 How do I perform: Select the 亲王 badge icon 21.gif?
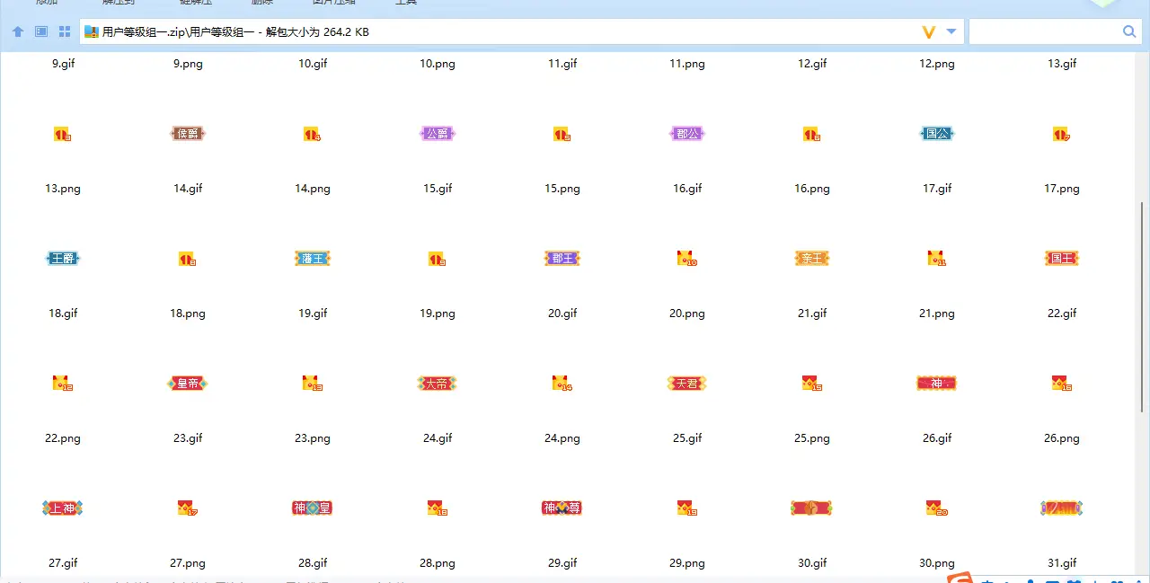(812, 259)
